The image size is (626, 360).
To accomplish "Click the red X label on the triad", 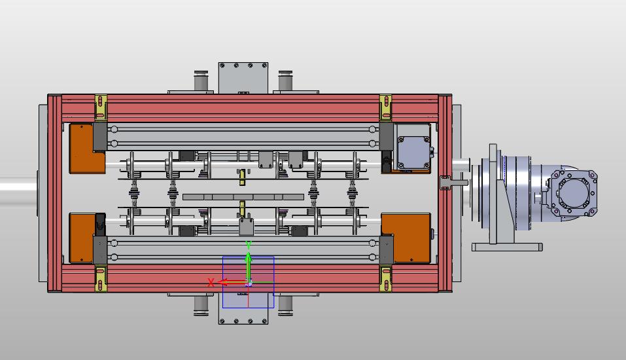I will pos(211,283).
